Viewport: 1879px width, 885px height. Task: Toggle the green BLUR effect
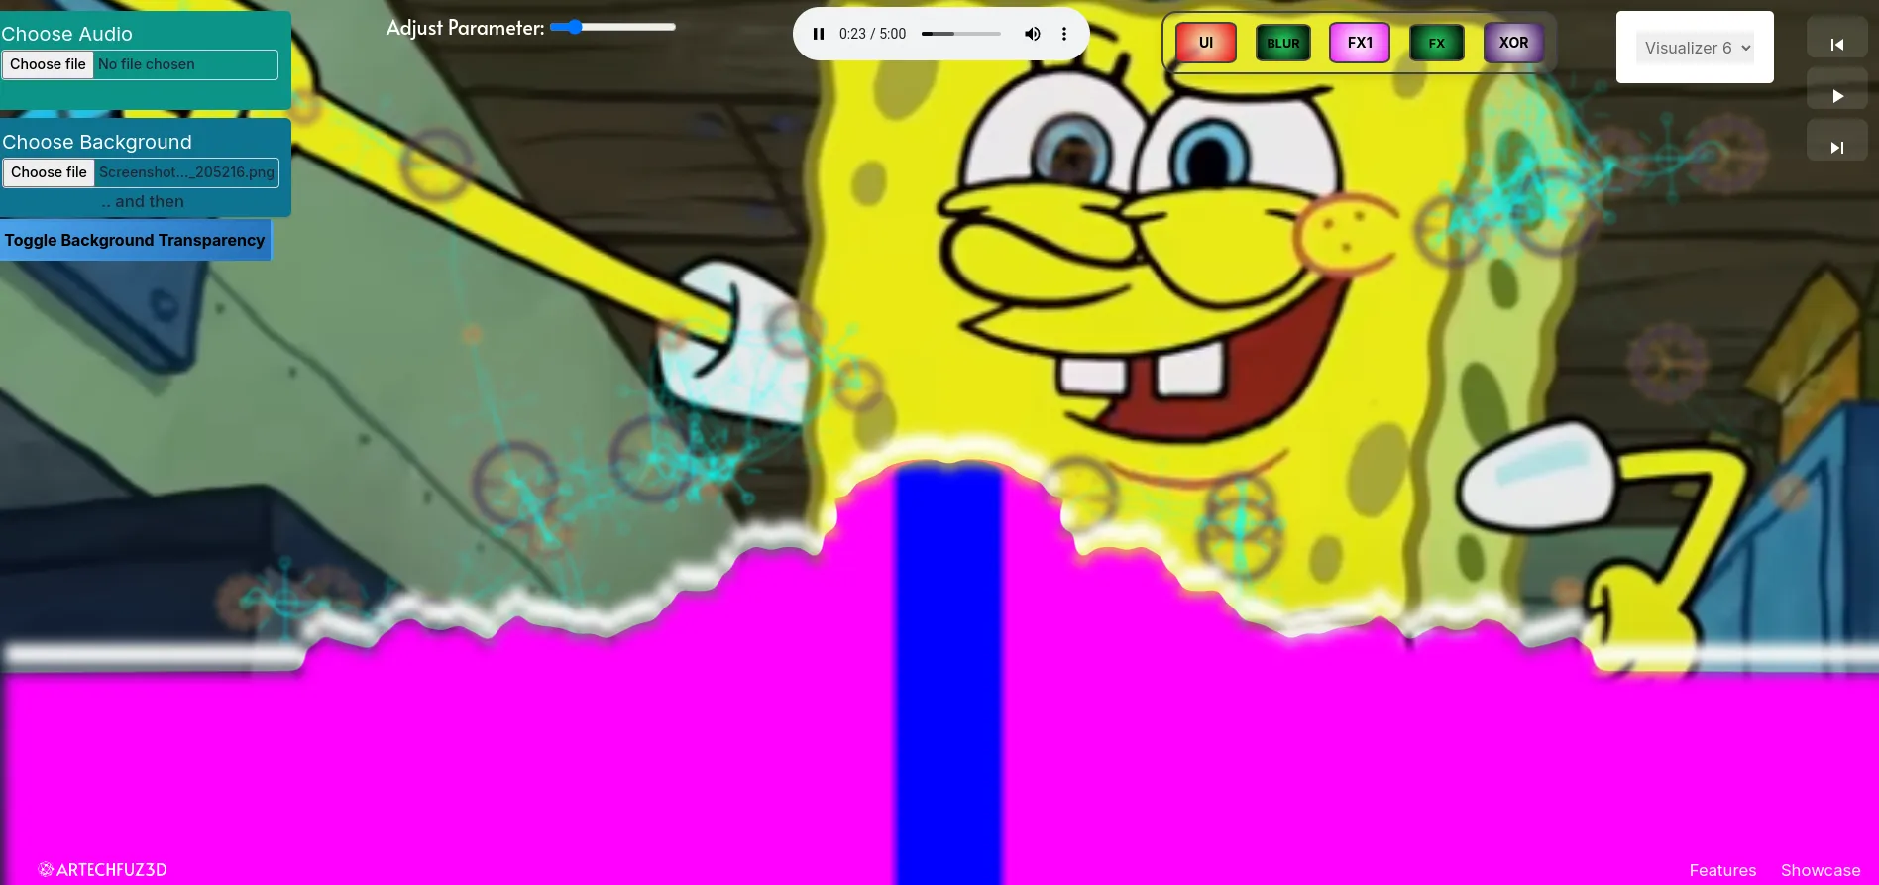[1283, 43]
